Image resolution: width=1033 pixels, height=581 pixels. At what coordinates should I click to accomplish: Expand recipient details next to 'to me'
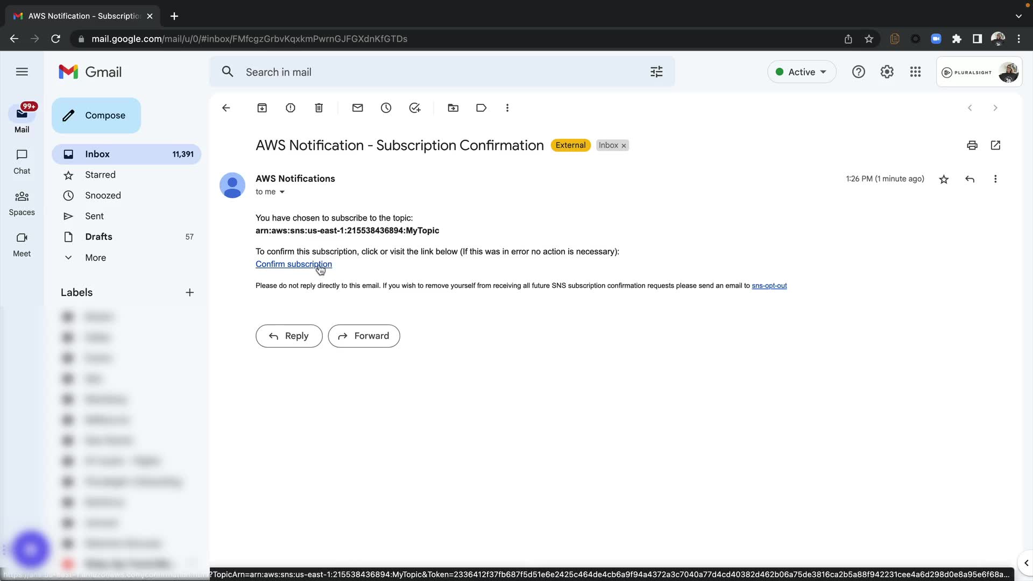click(282, 192)
